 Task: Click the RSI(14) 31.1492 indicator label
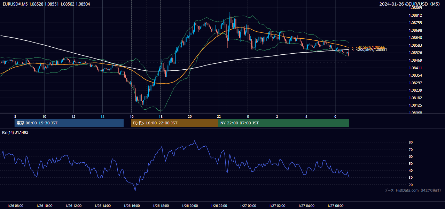[x=15, y=132]
